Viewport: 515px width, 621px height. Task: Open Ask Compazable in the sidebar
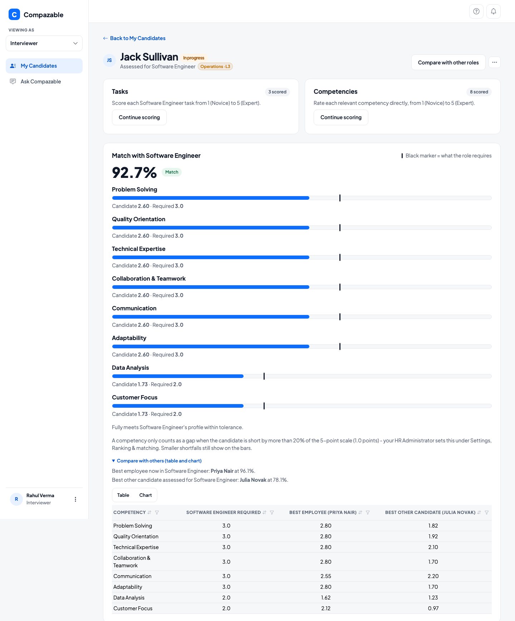click(44, 82)
